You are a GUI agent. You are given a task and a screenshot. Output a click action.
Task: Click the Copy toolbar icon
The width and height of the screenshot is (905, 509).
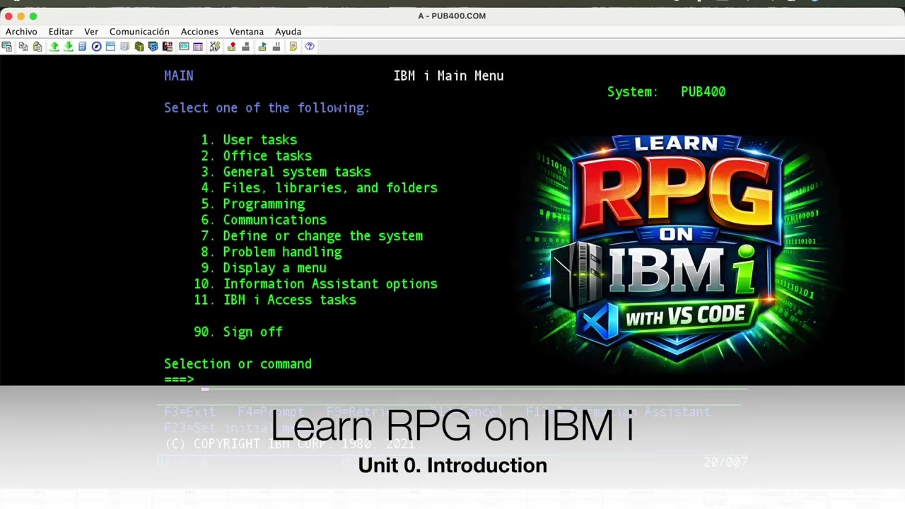pos(23,47)
